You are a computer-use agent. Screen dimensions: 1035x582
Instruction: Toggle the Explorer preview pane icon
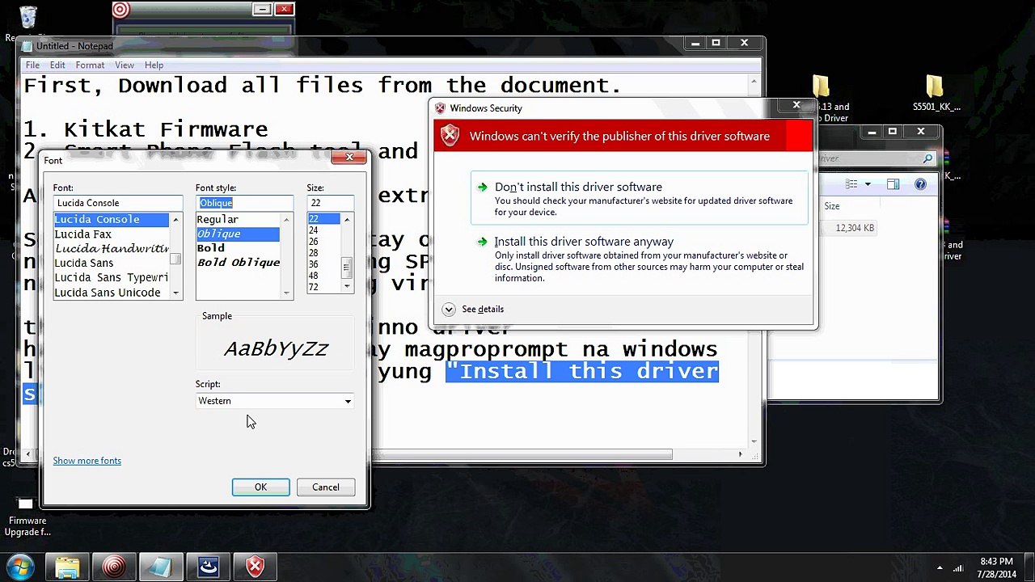(893, 185)
